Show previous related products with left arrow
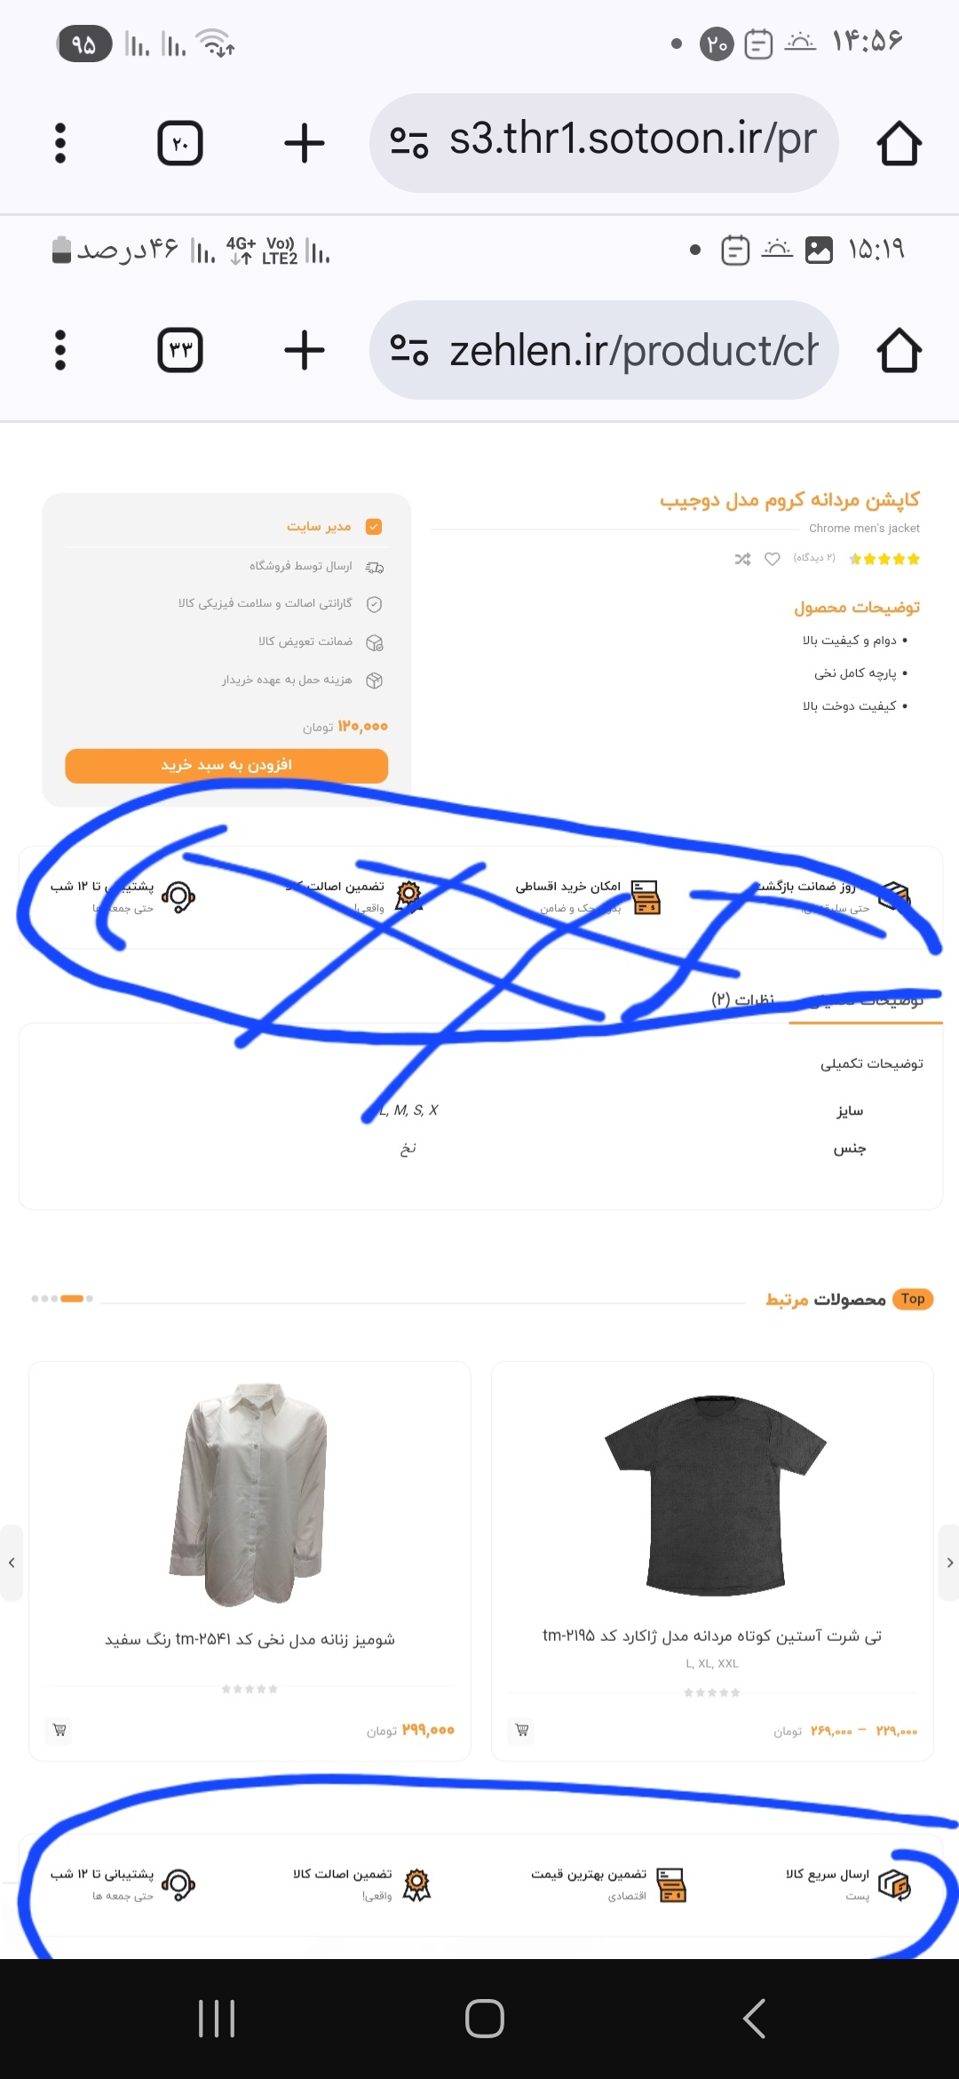 pyautogui.click(x=11, y=1563)
